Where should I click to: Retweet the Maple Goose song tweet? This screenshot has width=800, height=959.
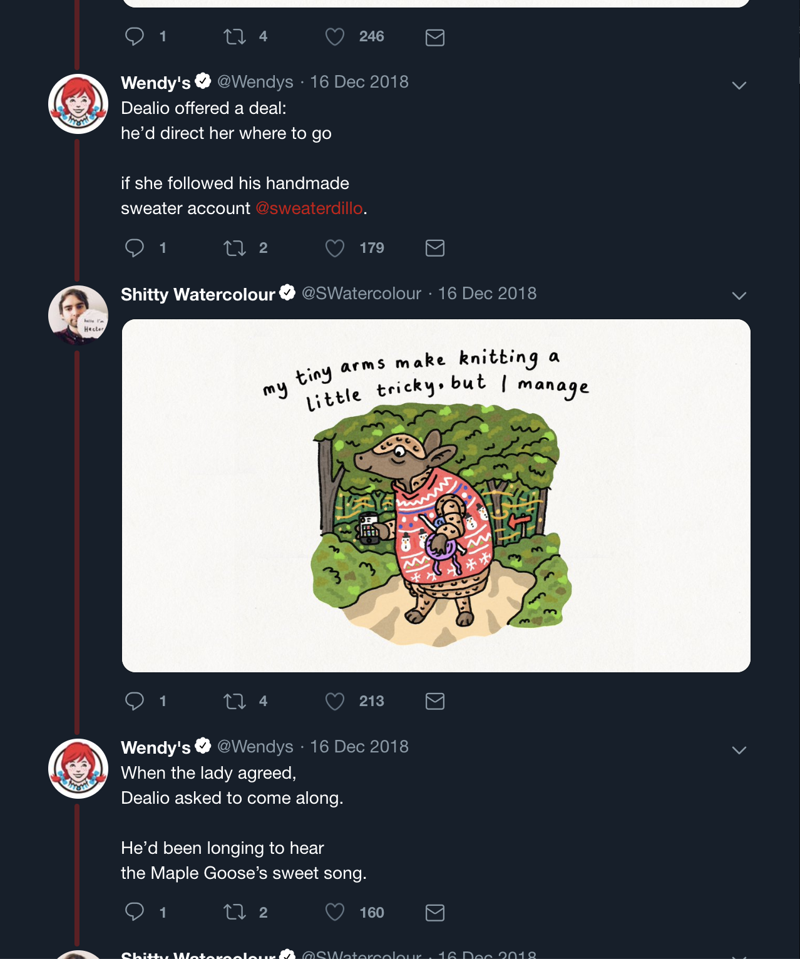tap(235, 913)
